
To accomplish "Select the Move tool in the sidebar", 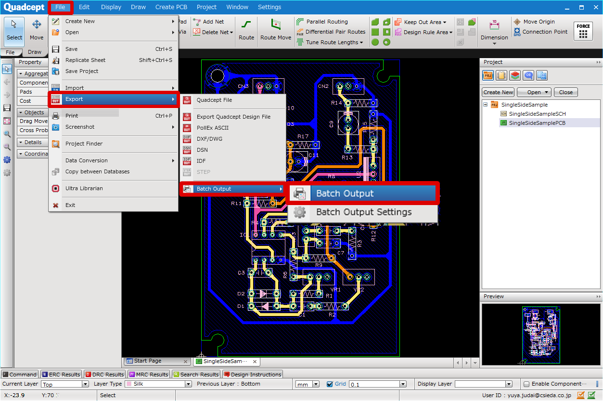I will pyautogui.click(x=37, y=30).
